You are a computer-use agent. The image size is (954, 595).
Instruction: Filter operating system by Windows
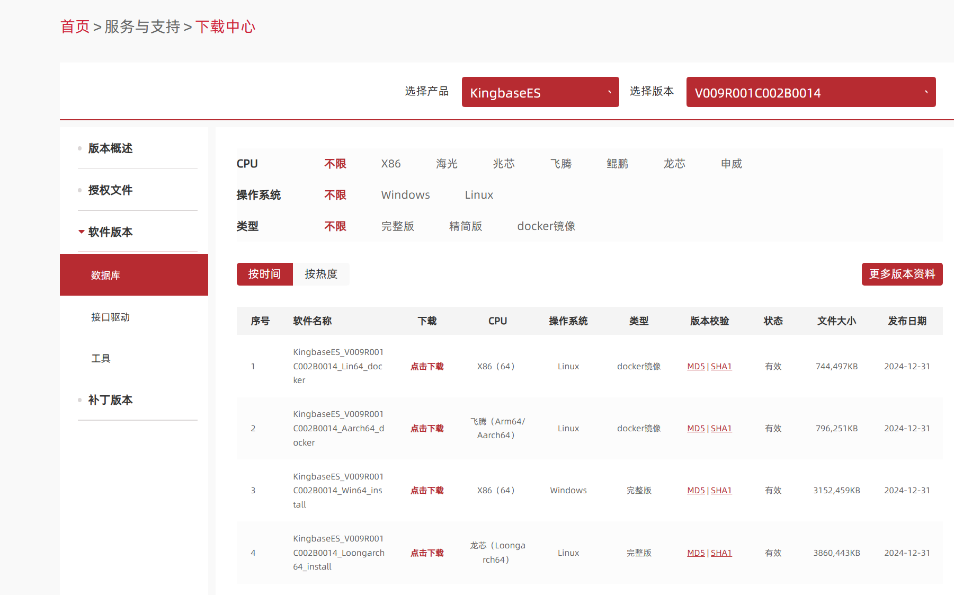(406, 195)
